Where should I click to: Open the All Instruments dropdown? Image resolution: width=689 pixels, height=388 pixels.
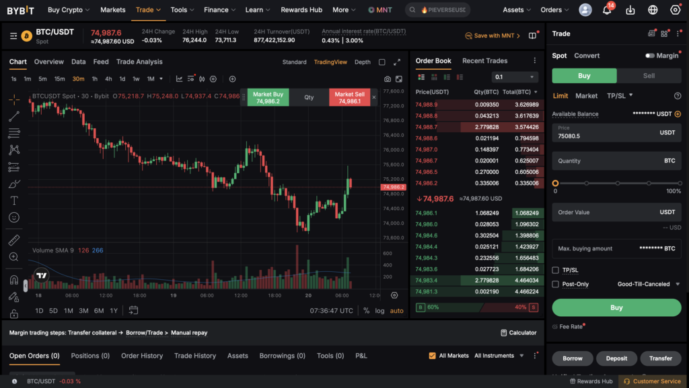click(498, 356)
